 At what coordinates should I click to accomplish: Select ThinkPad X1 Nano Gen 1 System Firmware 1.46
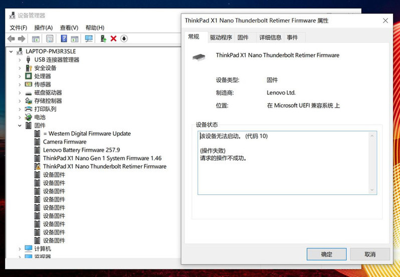coord(102,158)
